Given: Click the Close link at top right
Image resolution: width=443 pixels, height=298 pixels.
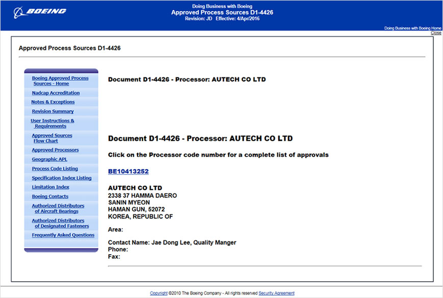Looking at the screenshot, I should (x=436, y=33).
